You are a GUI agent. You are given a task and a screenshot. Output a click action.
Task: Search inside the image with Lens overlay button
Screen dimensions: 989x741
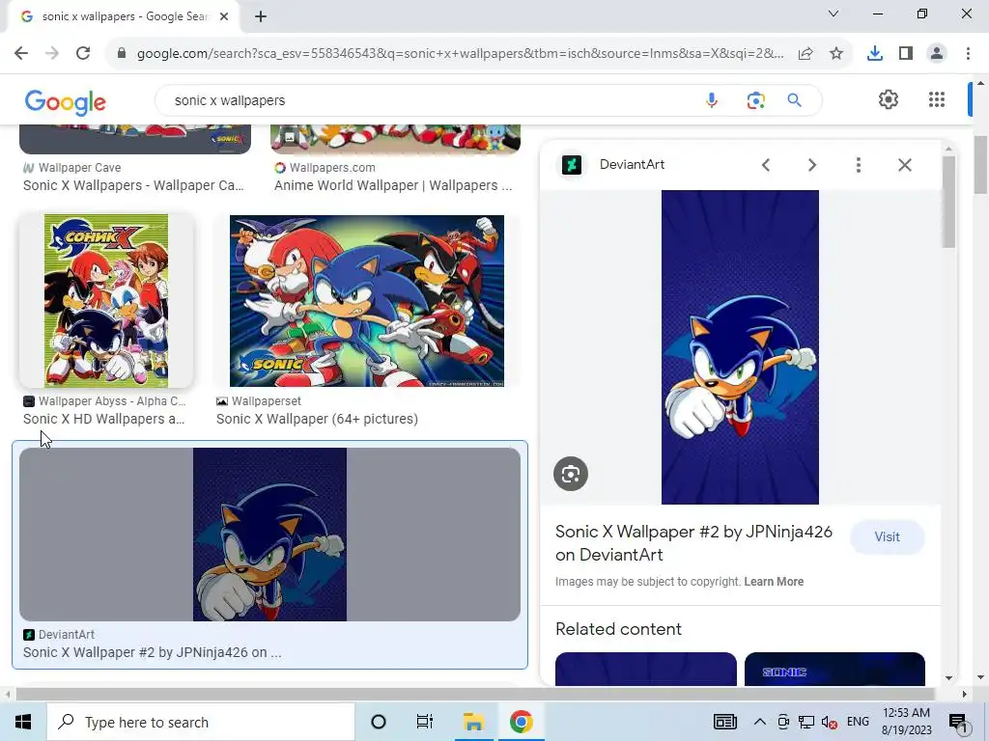[x=571, y=474]
